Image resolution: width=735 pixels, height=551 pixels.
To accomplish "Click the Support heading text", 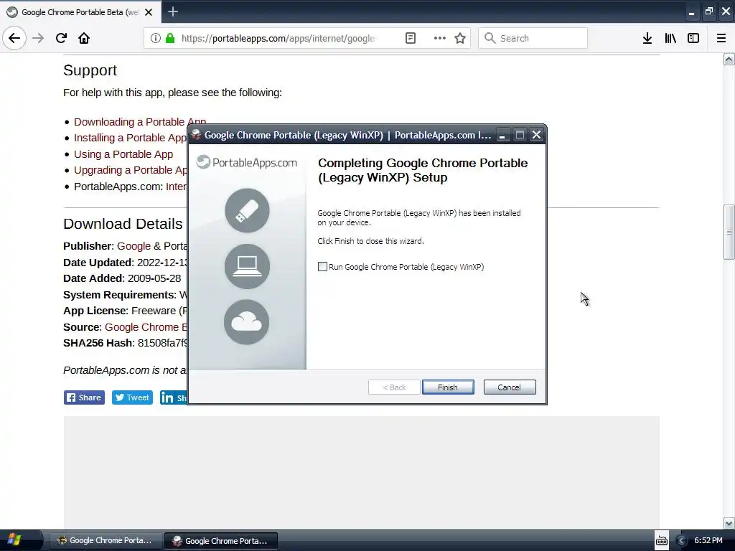I will 90,70.
